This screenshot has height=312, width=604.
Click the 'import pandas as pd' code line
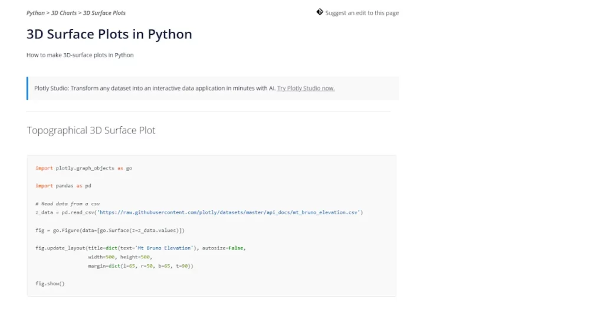(x=63, y=186)
